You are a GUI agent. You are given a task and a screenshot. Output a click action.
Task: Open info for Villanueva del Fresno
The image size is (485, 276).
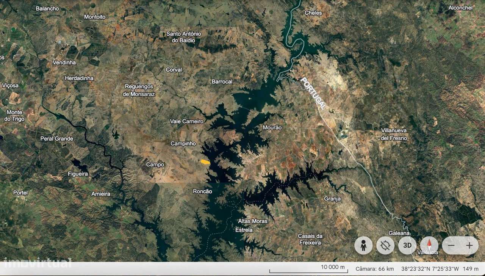[394, 135]
